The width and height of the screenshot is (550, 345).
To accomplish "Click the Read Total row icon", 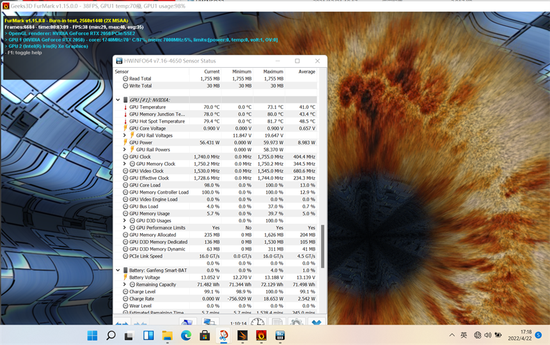I will click(125, 79).
